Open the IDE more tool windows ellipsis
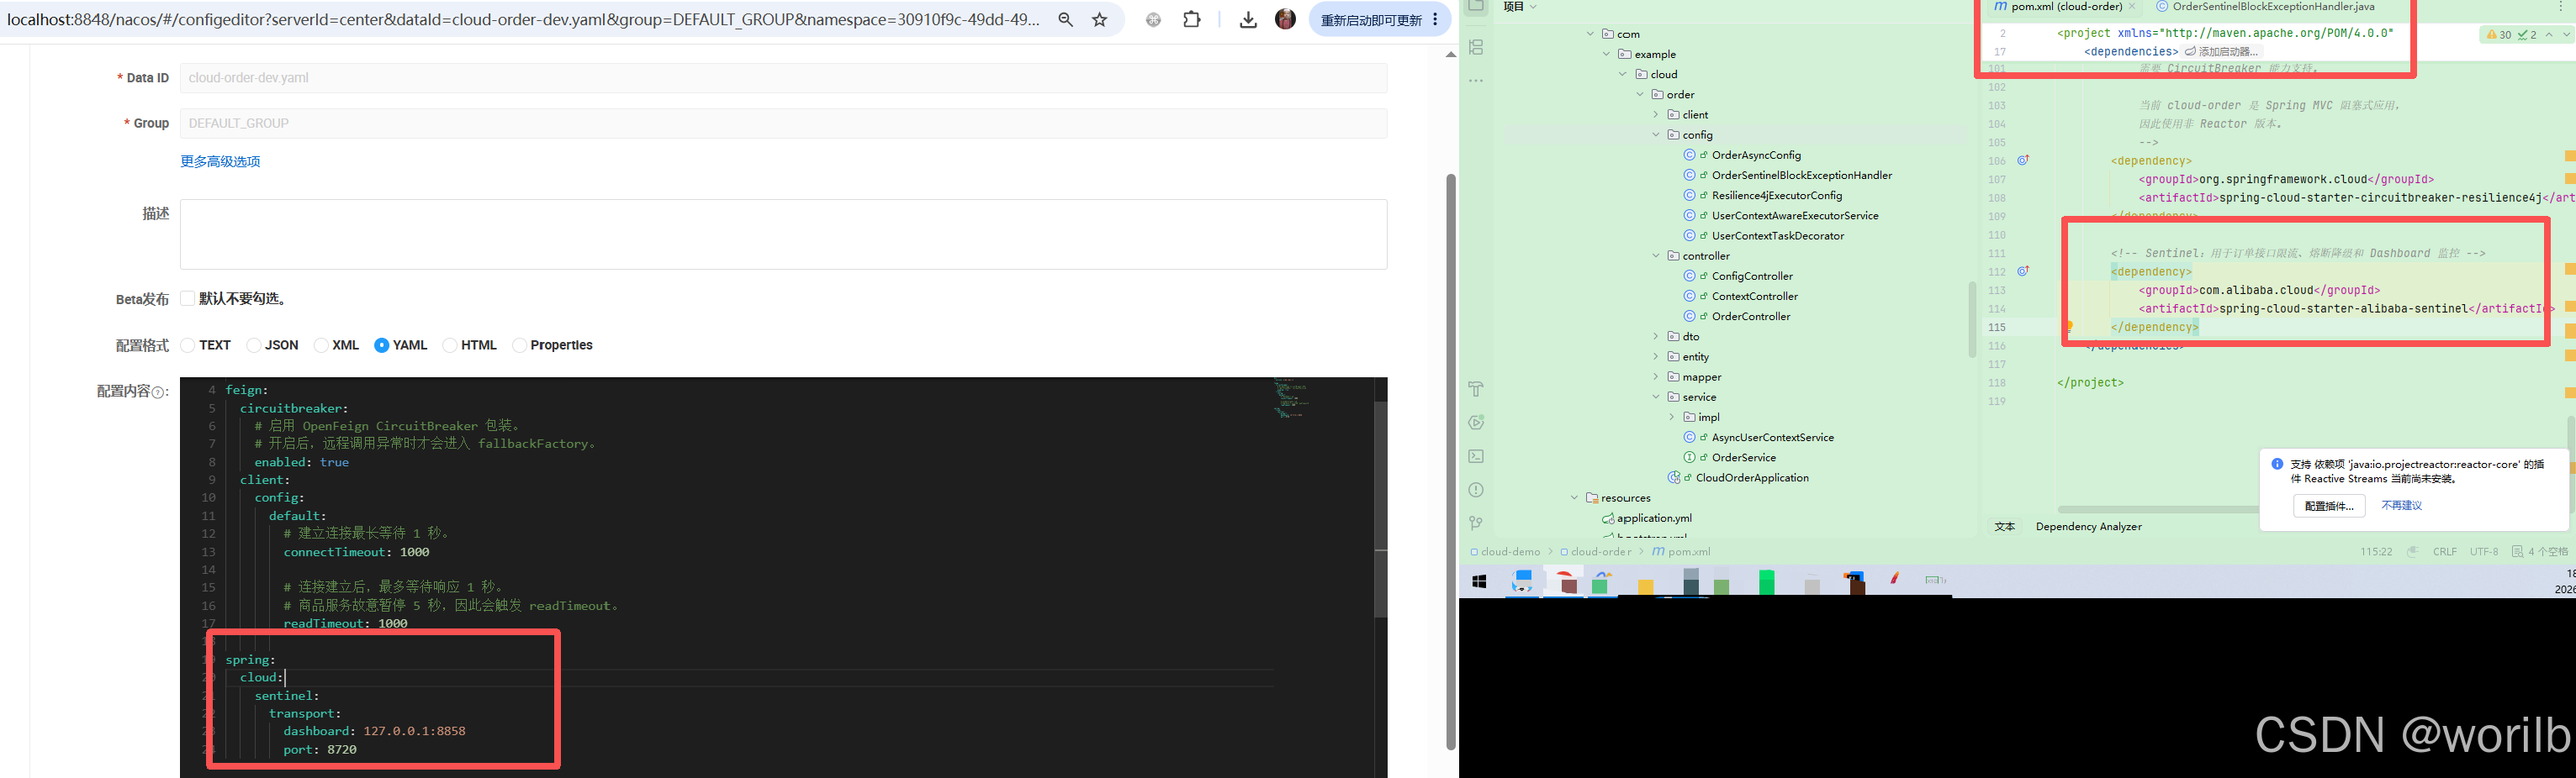 tap(1476, 81)
